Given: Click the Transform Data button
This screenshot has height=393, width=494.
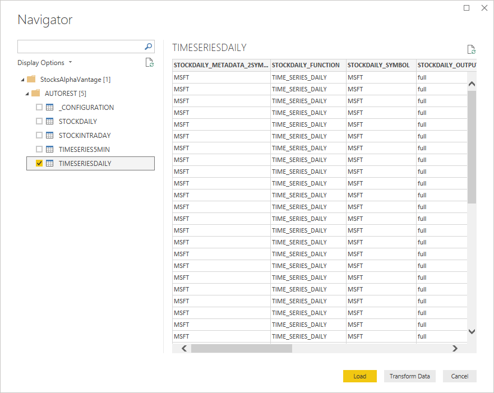Looking at the screenshot, I should point(409,376).
